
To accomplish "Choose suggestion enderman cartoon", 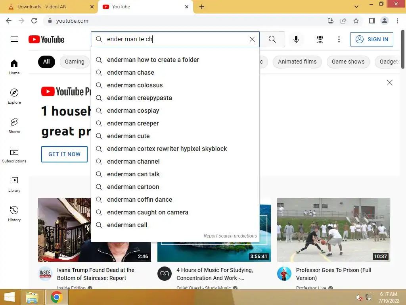I will (175, 187).
